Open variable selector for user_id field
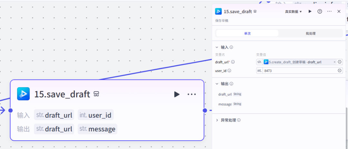 (340, 70)
